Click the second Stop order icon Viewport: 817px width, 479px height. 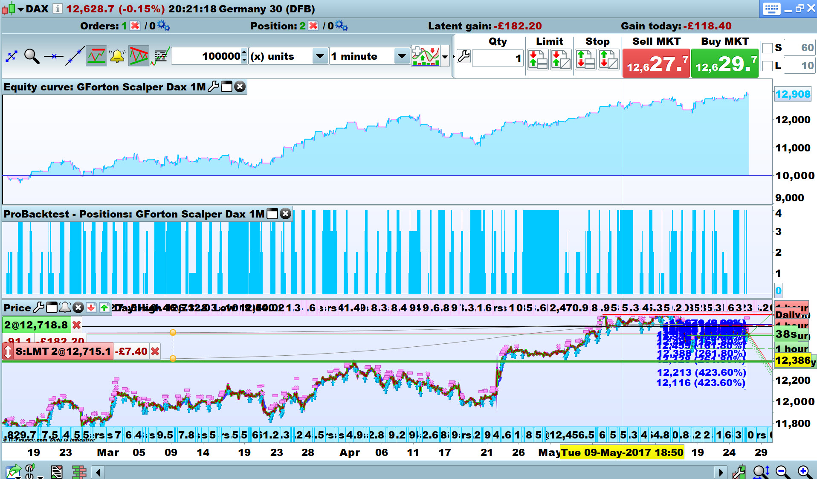tap(608, 59)
